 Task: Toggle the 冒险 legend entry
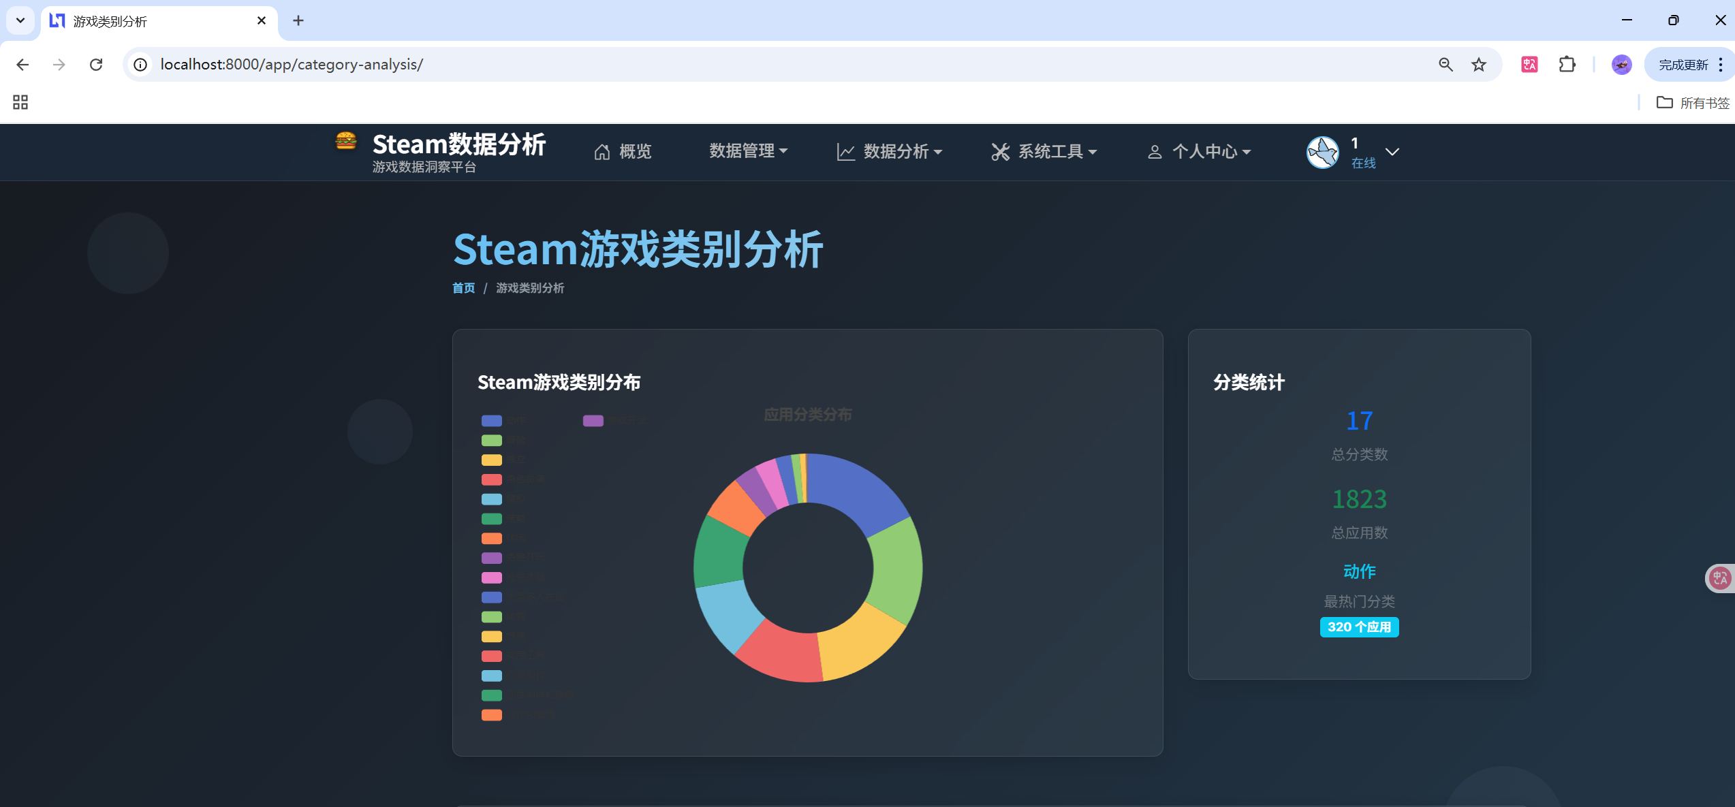coord(504,441)
